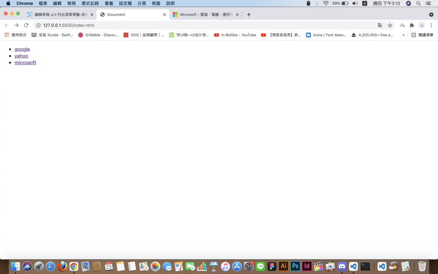Open Calendar from the Dock
The image size is (438, 274).
109,266
